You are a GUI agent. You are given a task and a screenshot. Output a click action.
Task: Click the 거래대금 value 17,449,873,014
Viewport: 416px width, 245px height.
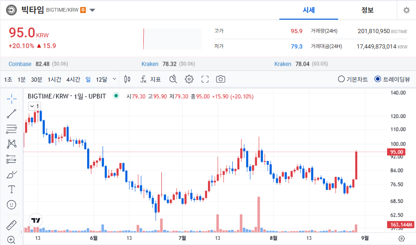376,47
